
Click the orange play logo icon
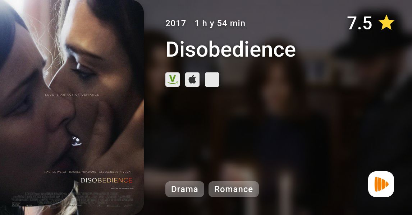pyautogui.click(x=381, y=184)
